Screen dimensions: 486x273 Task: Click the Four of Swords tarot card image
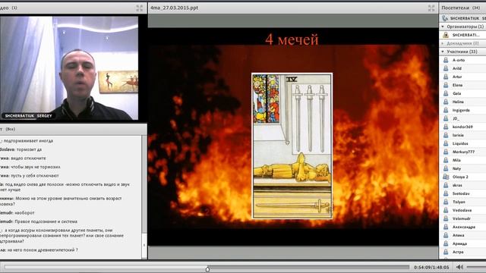click(292, 146)
